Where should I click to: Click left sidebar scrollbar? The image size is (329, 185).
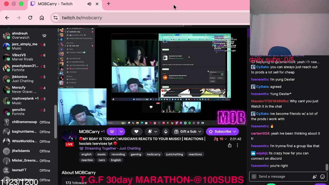pos(56,121)
